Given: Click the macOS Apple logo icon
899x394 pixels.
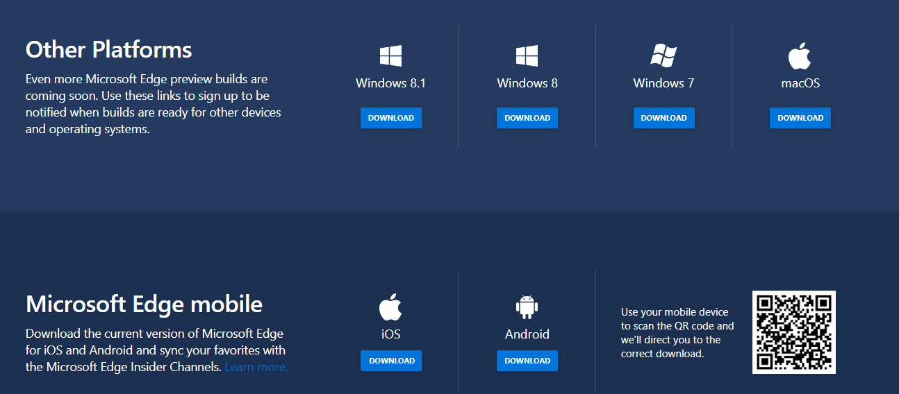Looking at the screenshot, I should click(x=800, y=55).
